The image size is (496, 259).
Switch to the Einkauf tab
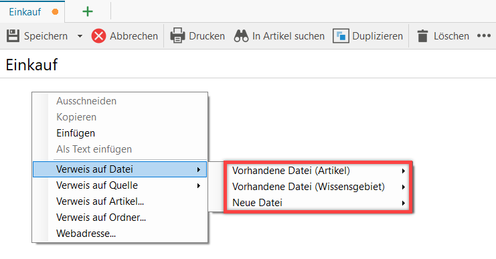tap(25, 12)
